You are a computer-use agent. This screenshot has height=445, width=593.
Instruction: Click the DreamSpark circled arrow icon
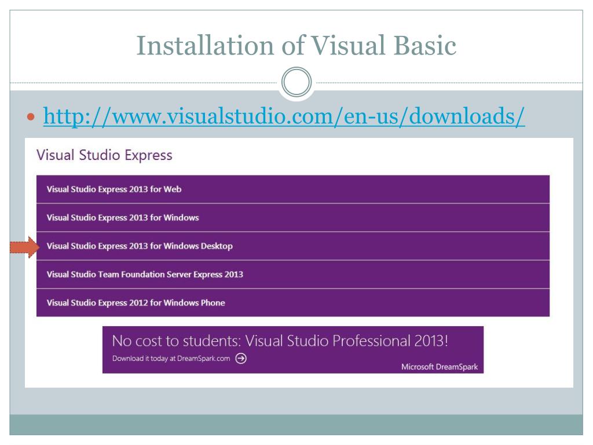point(241,358)
